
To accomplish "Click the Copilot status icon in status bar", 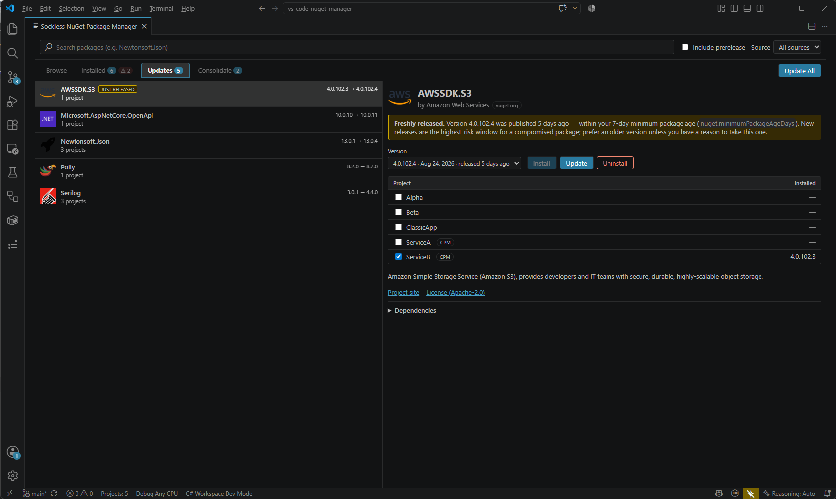I will pos(719,493).
